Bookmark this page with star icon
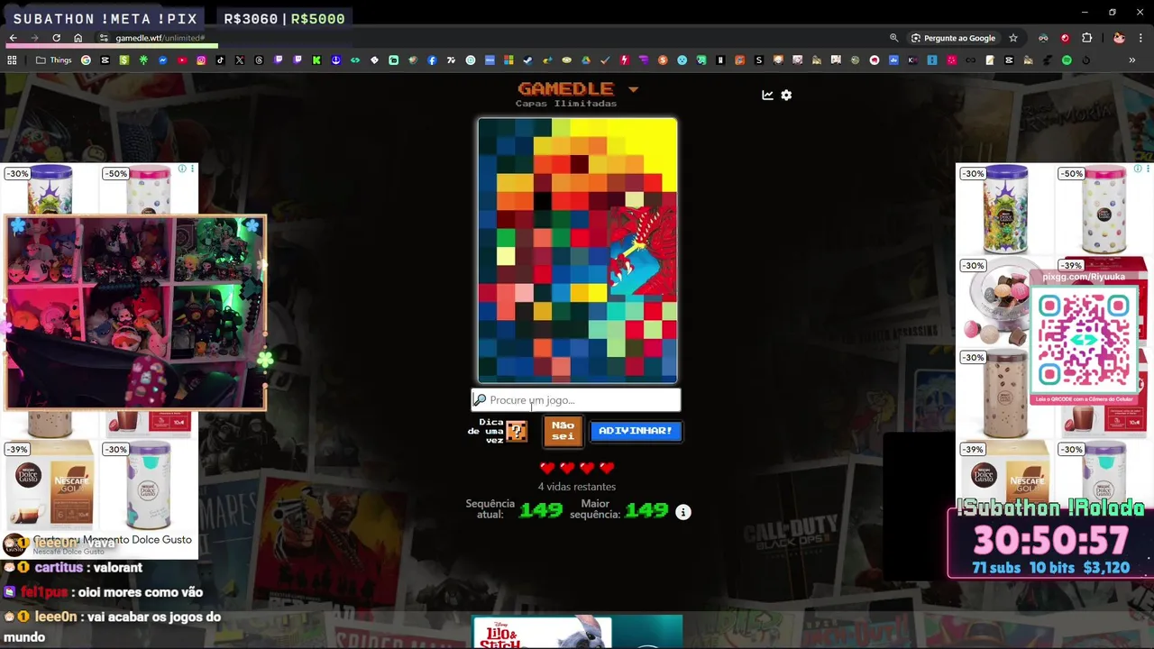Viewport: 1154px width, 649px height. (1012, 38)
